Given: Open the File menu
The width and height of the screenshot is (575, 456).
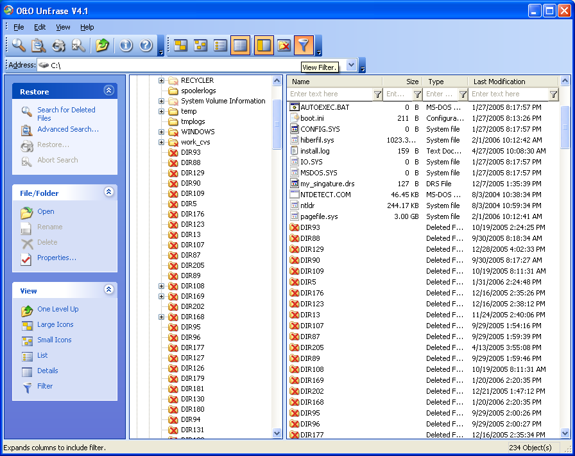Looking at the screenshot, I should click(19, 27).
